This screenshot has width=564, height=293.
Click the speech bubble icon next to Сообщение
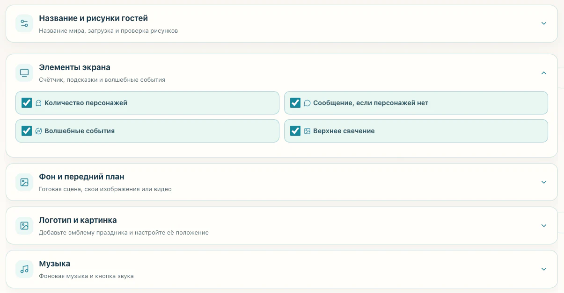coord(308,103)
